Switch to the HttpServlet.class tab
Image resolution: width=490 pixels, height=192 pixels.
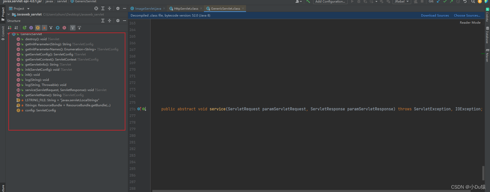186,8
